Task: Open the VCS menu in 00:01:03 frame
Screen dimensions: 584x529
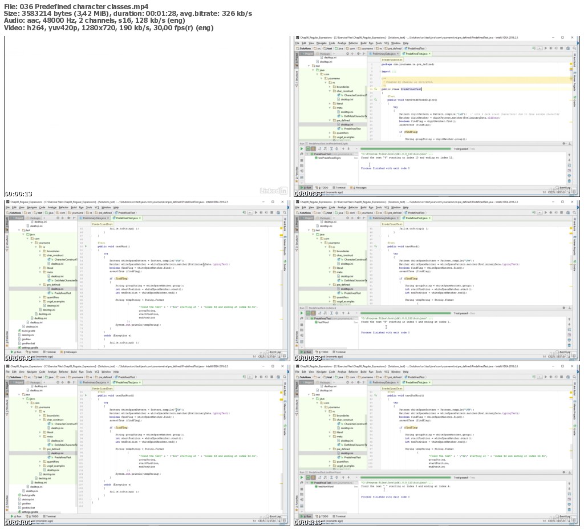Action: click(x=97, y=371)
